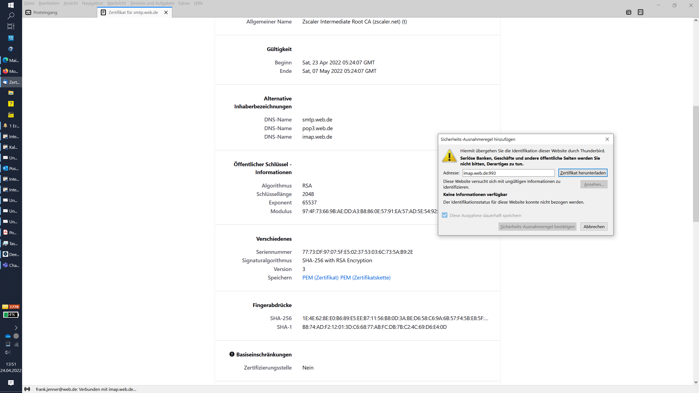Toggle Diese Ausnahme dauerhaft speichern checkbox
699x393 pixels.
coord(445,215)
